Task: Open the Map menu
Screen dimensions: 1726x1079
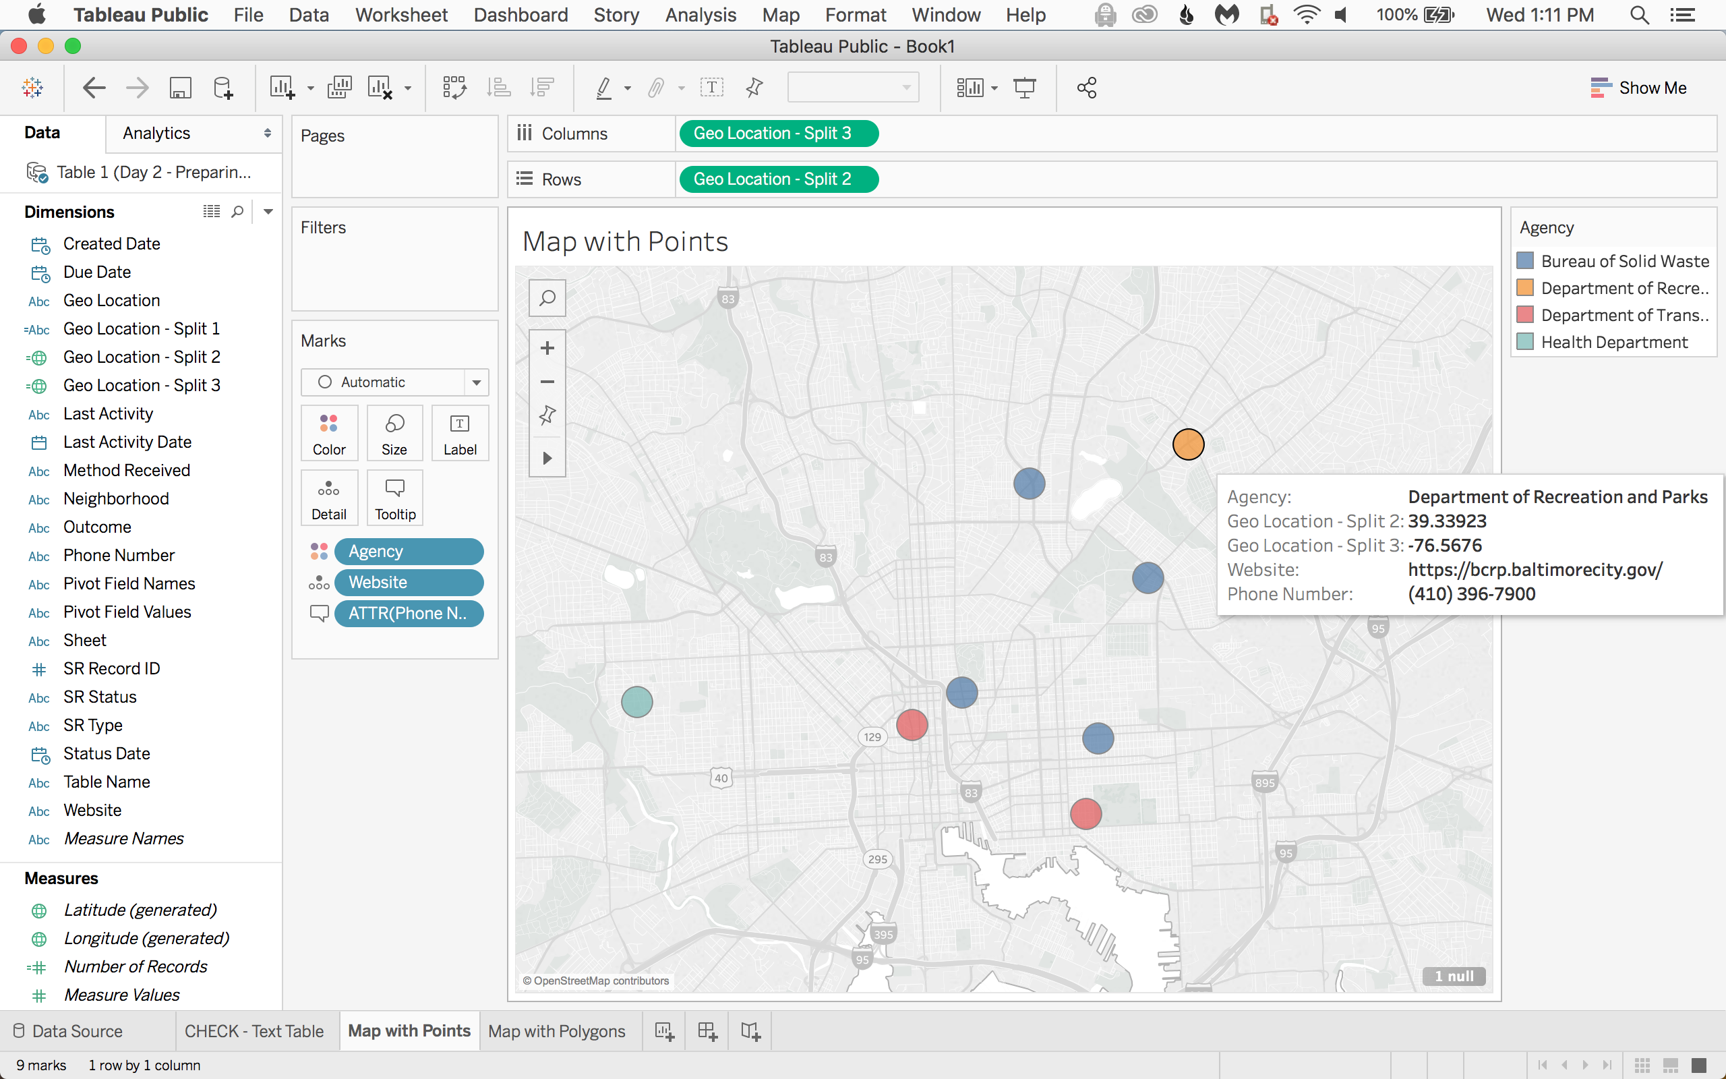Action: 781,15
